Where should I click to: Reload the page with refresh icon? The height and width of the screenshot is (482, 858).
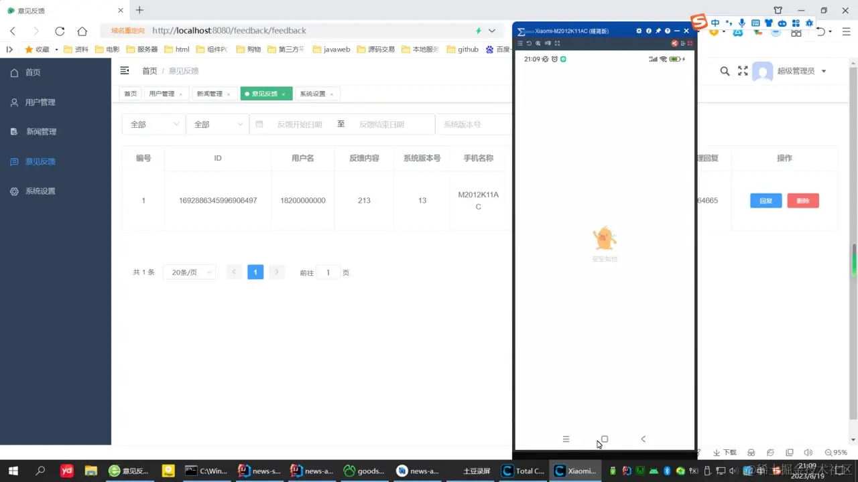(60, 31)
